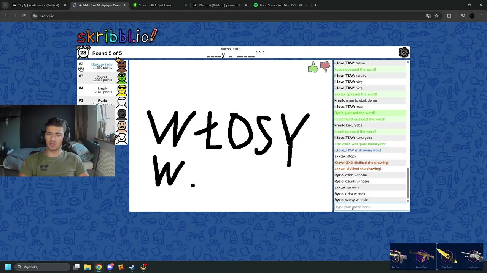Open a new browser tab
Screen dimensions: 487x273
point(315,5)
